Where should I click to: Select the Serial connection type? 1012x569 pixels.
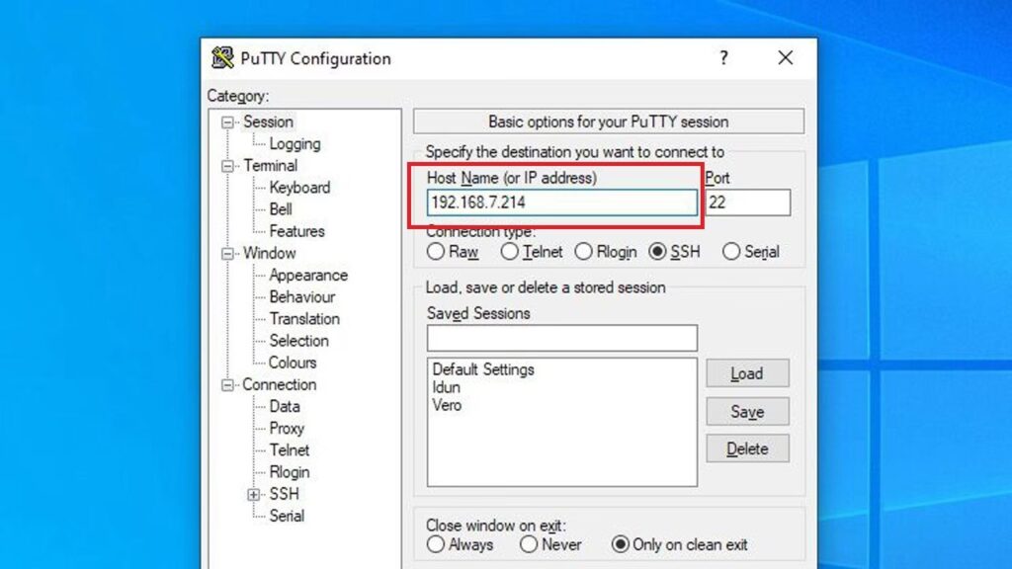pos(731,252)
